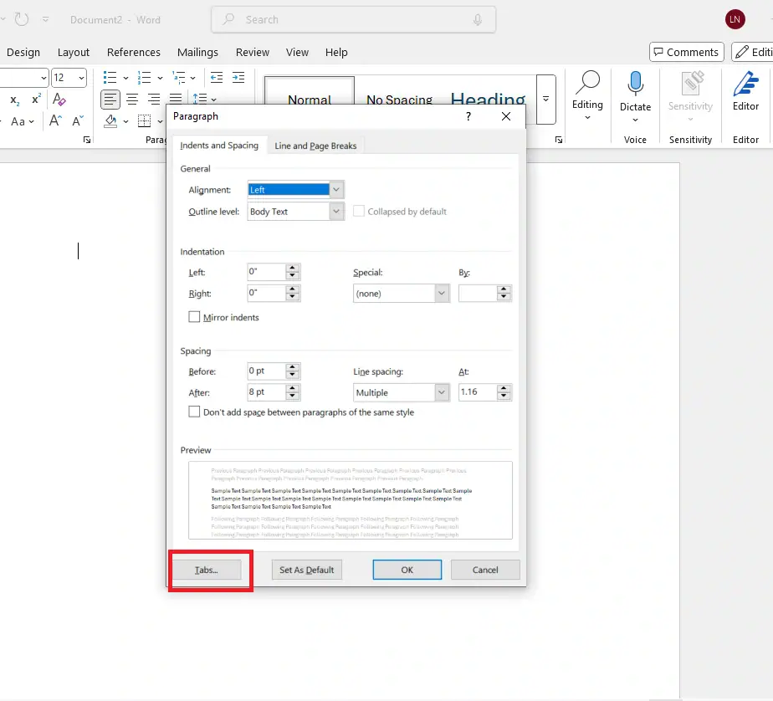Image resolution: width=773 pixels, height=701 pixels.
Task: Open the Special indentation dropdown
Action: pyautogui.click(x=442, y=294)
